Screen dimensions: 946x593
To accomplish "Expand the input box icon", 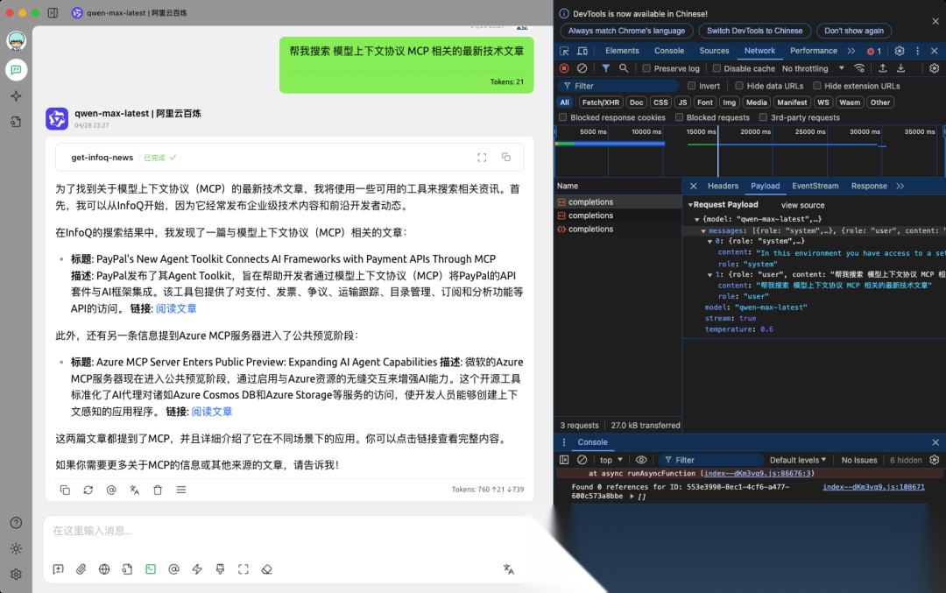I will (244, 568).
